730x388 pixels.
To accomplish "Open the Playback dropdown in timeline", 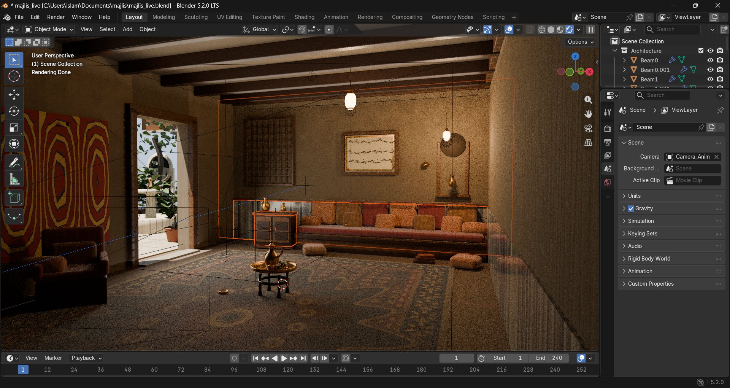I will pos(86,358).
